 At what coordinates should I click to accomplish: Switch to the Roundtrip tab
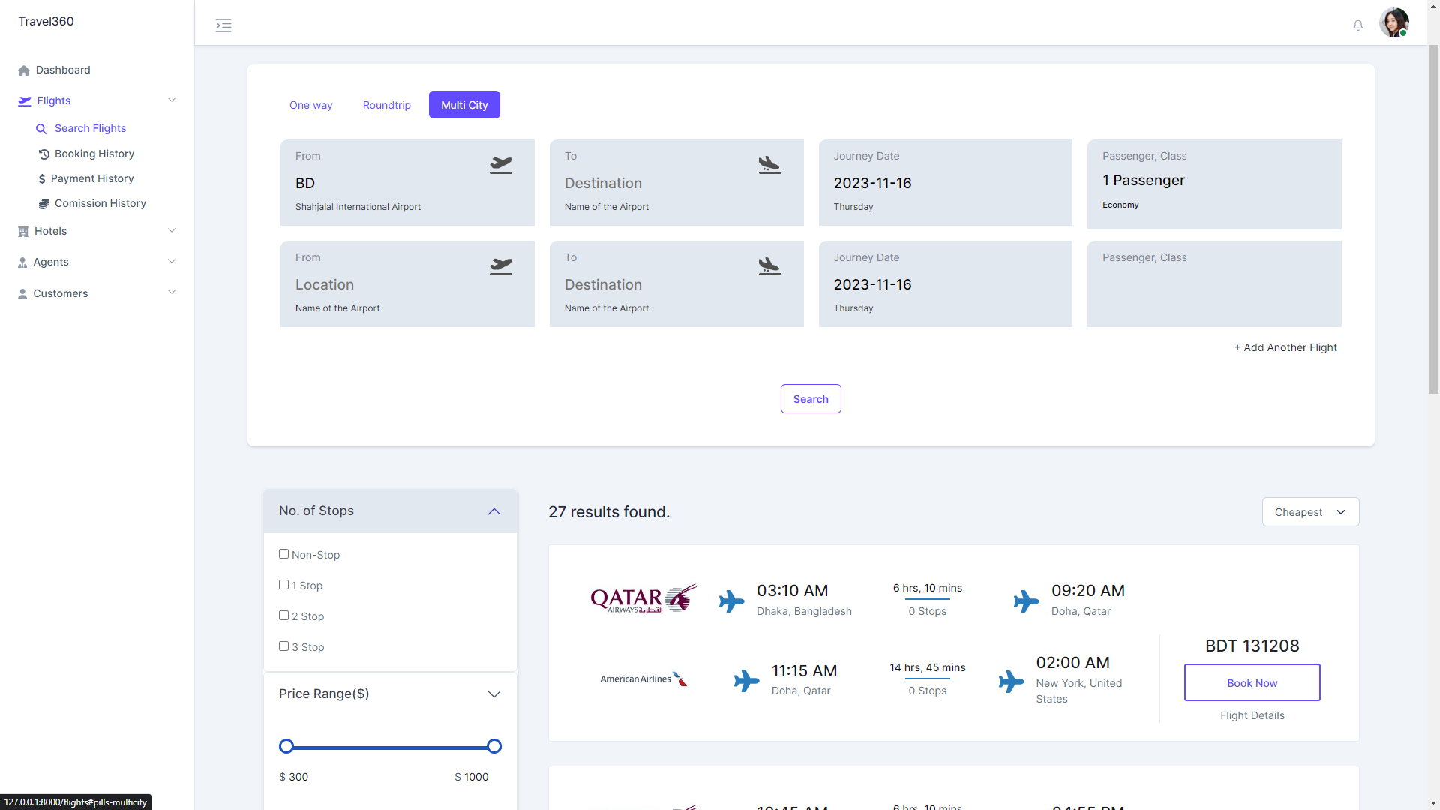pos(387,105)
